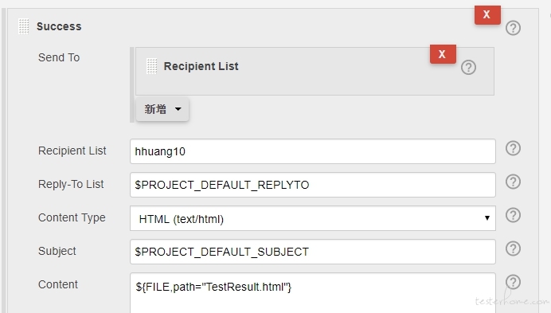
Task: Click the Recipient List heading in Send To
Action: tap(201, 66)
